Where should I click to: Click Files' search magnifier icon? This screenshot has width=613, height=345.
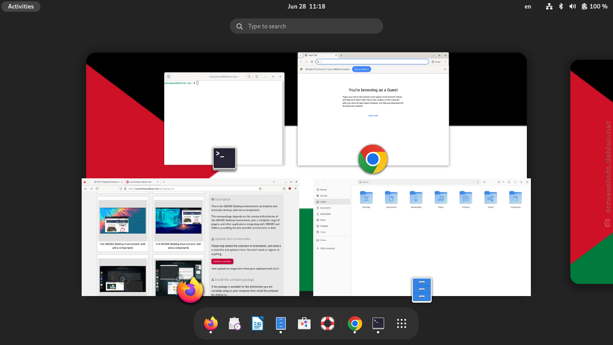484,182
